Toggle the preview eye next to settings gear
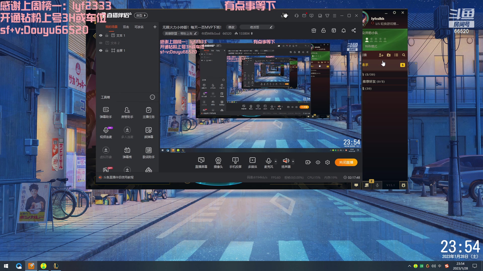 [318, 162]
